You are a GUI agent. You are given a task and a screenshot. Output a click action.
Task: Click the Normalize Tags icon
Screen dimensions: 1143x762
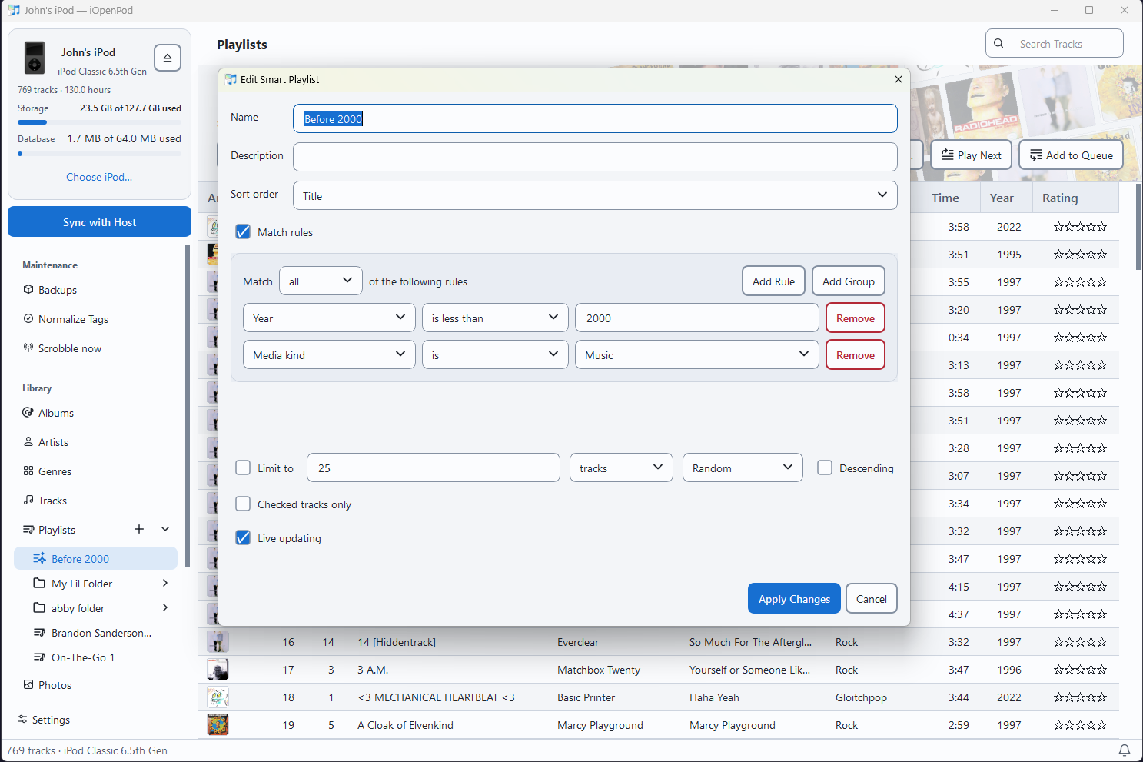(28, 319)
